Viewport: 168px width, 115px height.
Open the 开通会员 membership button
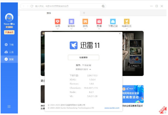coord(9,32)
